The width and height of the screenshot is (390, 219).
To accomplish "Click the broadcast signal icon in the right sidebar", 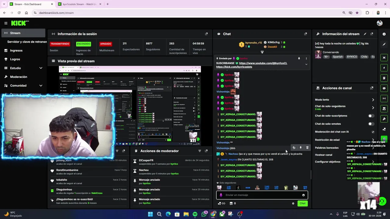I will (x=384, y=99).
